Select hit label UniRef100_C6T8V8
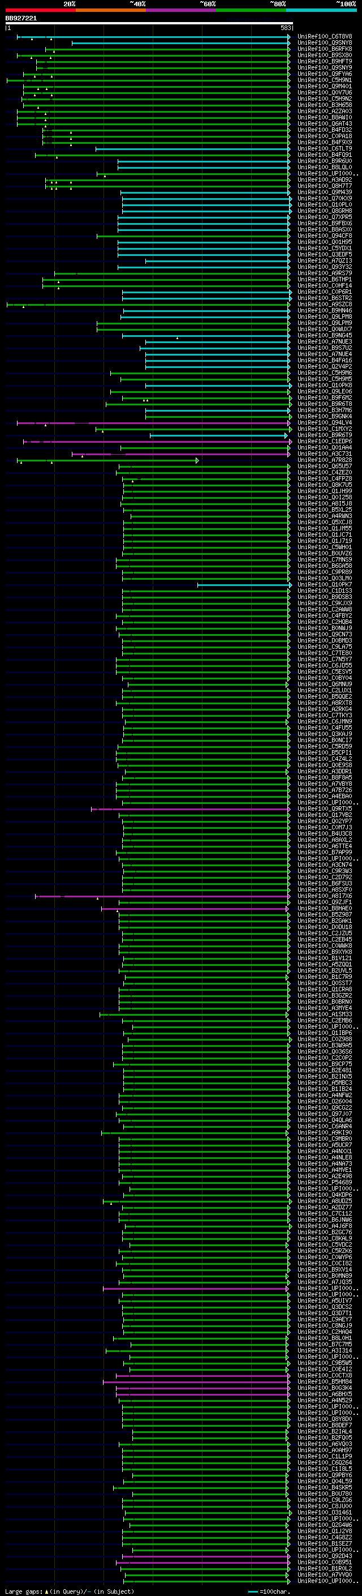 [325, 37]
